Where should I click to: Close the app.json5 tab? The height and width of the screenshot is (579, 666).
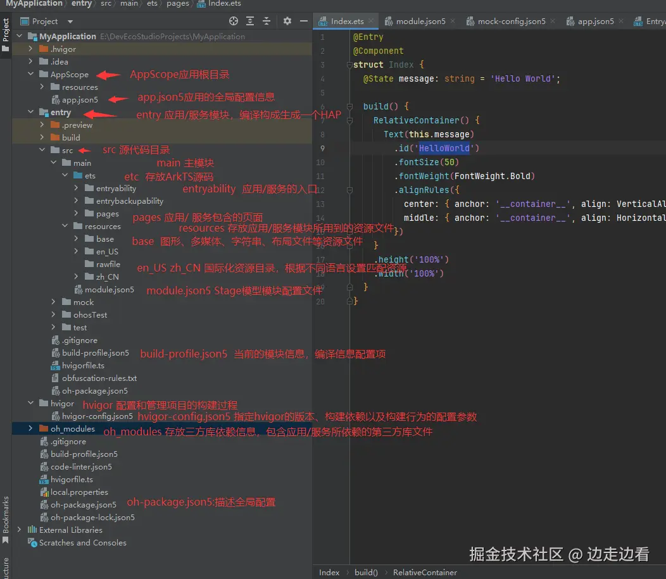[x=621, y=21]
